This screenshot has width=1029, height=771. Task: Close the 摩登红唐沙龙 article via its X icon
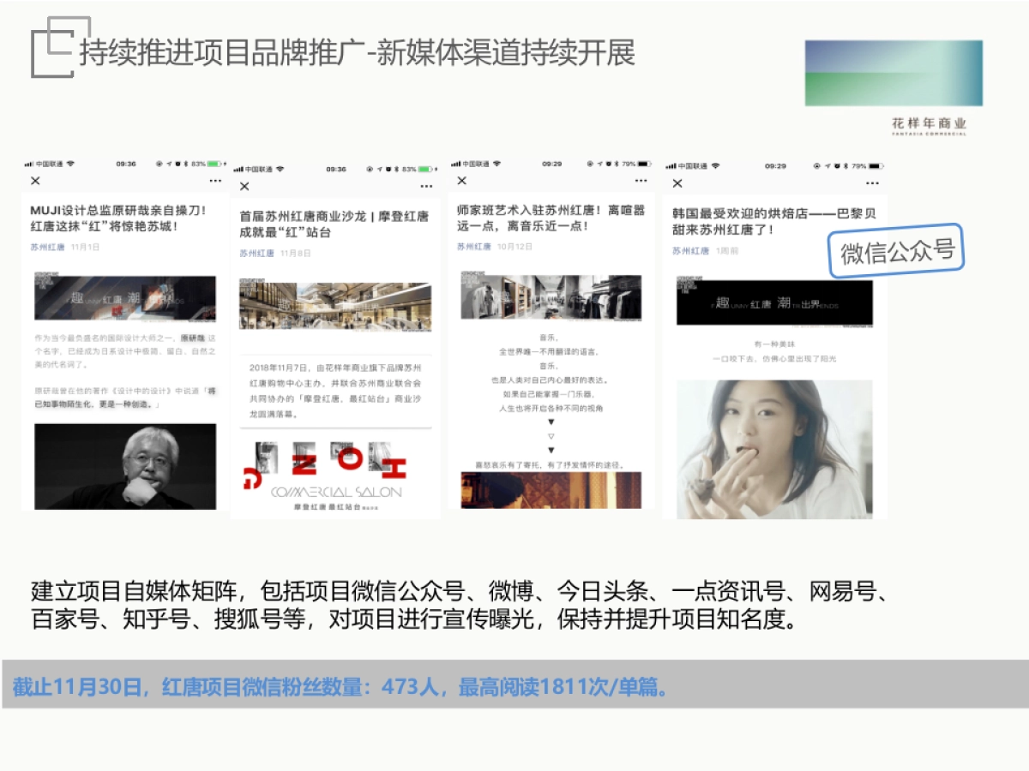click(246, 185)
